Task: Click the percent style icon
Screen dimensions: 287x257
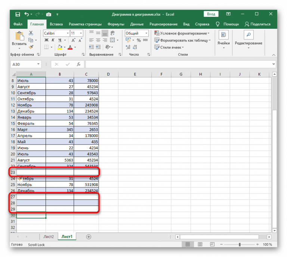Action: coord(139,40)
